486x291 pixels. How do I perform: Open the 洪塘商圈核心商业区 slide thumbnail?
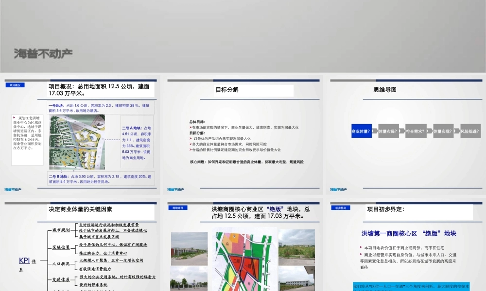click(243, 244)
